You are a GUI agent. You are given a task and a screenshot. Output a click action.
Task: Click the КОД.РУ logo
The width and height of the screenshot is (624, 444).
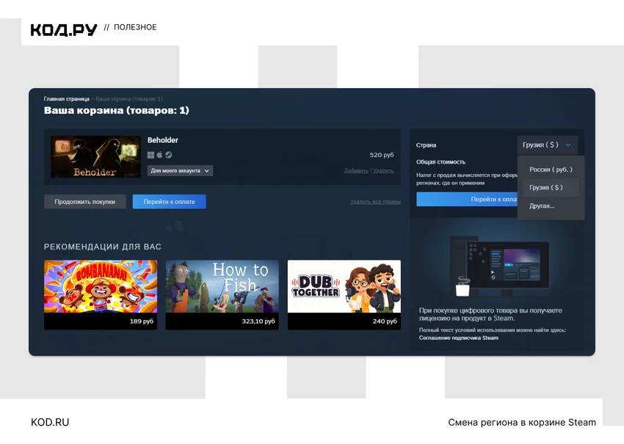click(64, 29)
